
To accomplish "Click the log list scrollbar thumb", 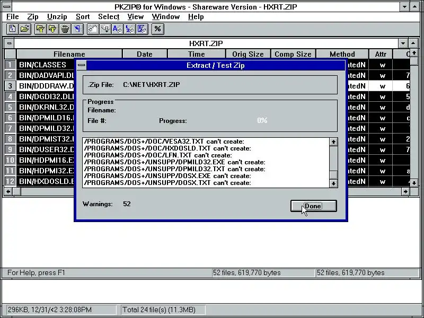I will [333, 175].
